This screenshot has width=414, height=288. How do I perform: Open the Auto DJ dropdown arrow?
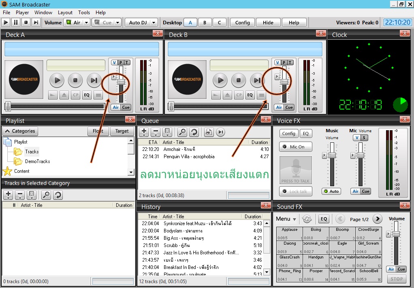coord(154,22)
